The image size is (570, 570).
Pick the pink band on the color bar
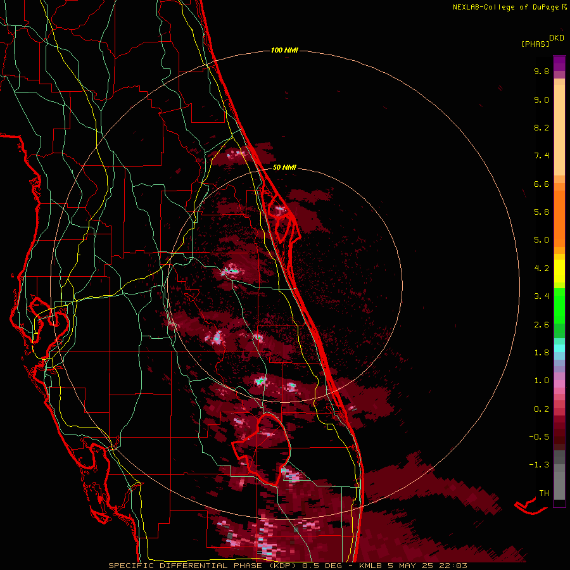559,384
